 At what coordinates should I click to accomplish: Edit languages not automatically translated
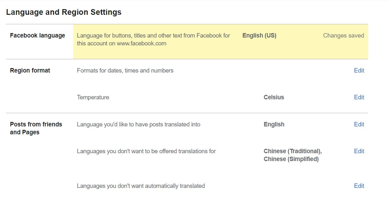tap(359, 186)
